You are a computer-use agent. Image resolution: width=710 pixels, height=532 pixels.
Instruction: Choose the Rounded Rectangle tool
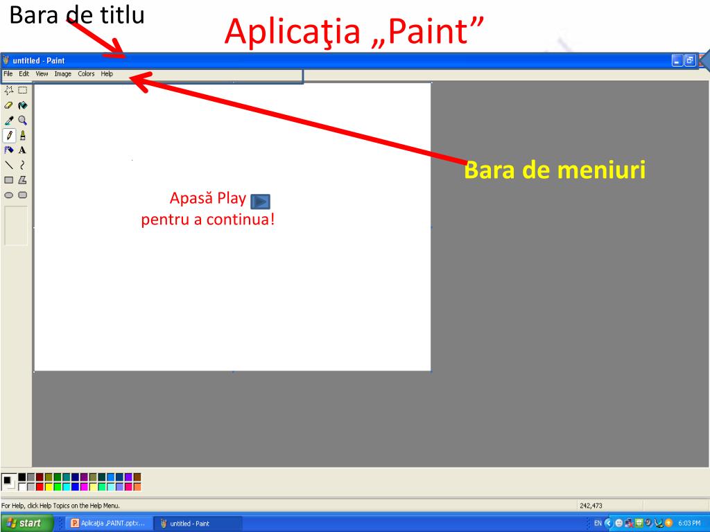[23, 195]
